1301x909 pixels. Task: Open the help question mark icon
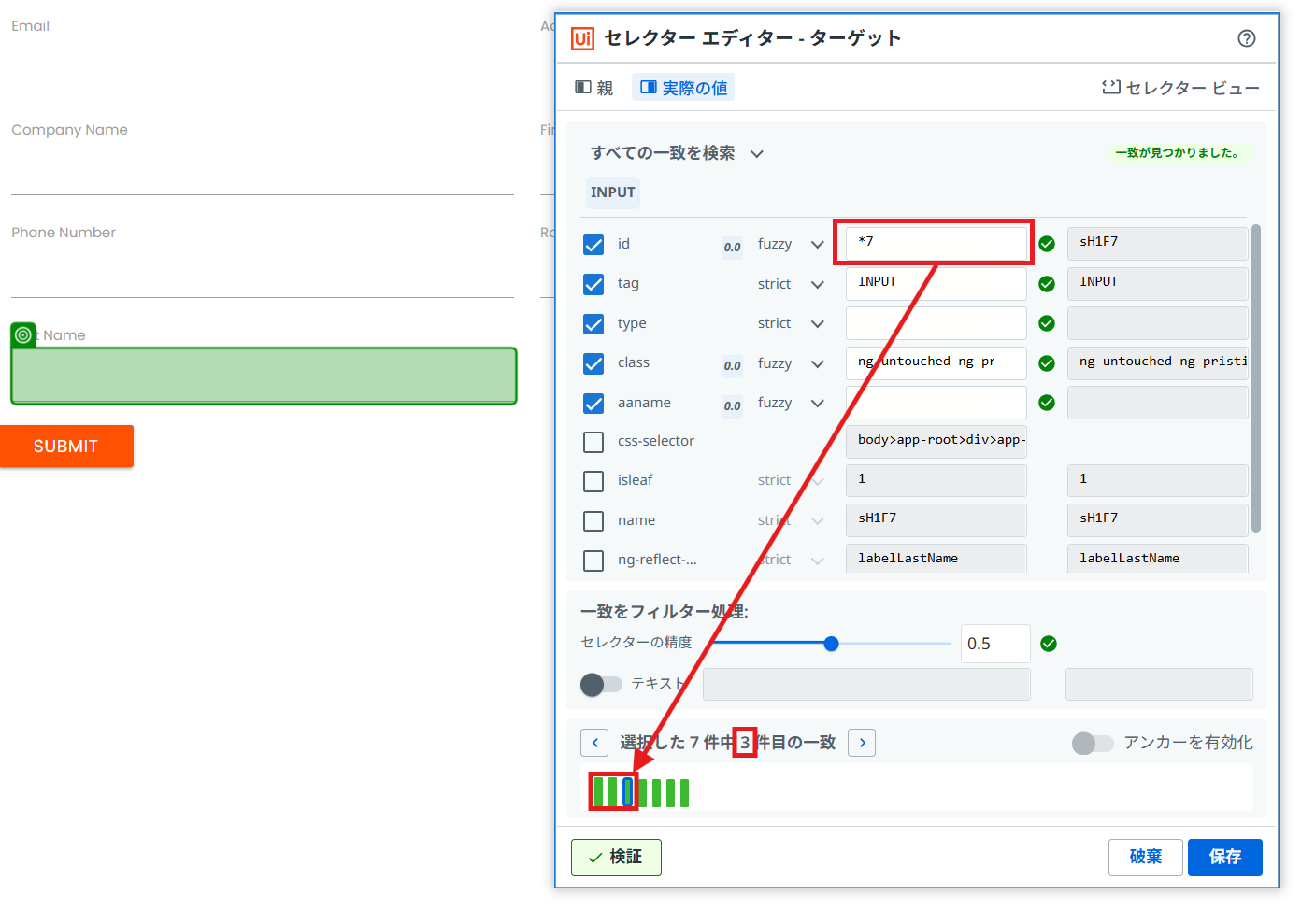(1246, 38)
